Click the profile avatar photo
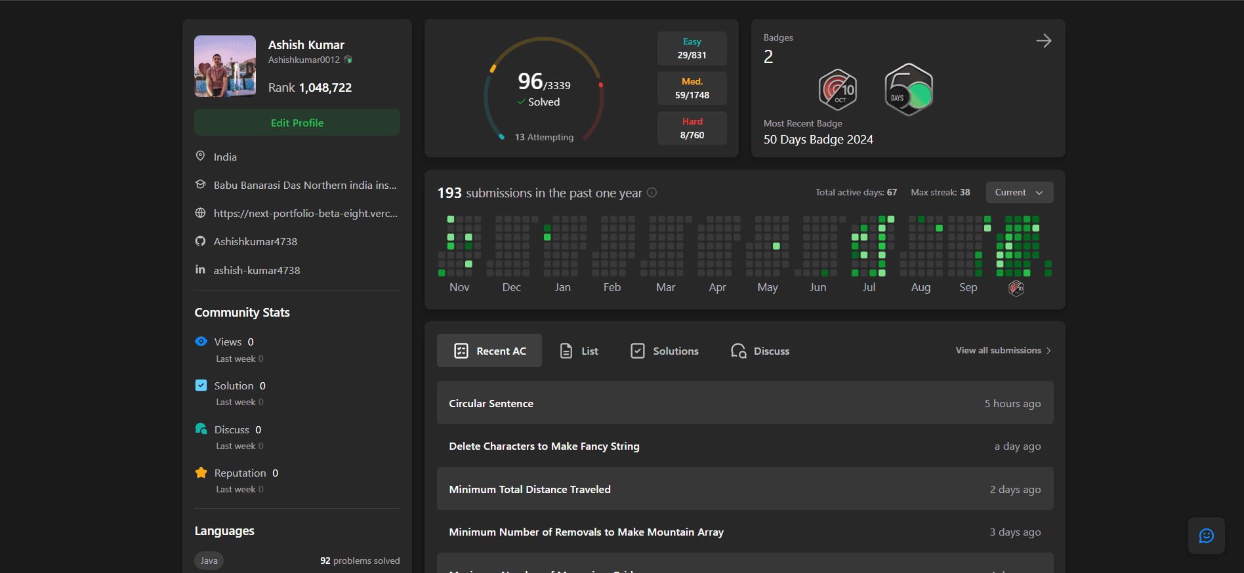Image resolution: width=1244 pixels, height=573 pixels. [x=225, y=66]
